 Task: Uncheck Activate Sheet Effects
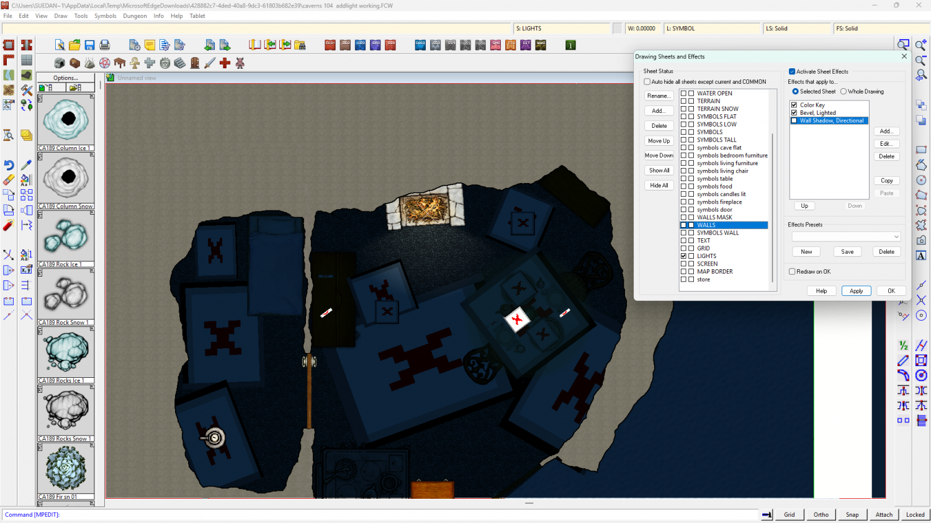pyautogui.click(x=792, y=72)
